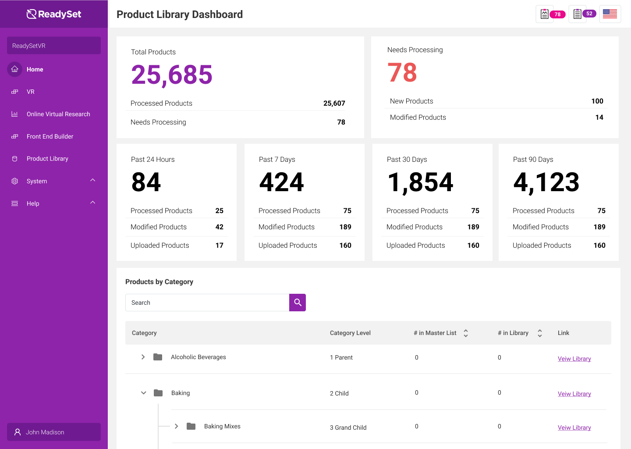
Task: Click the Needs Processing count 78 in red
Action: pyautogui.click(x=402, y=72)
